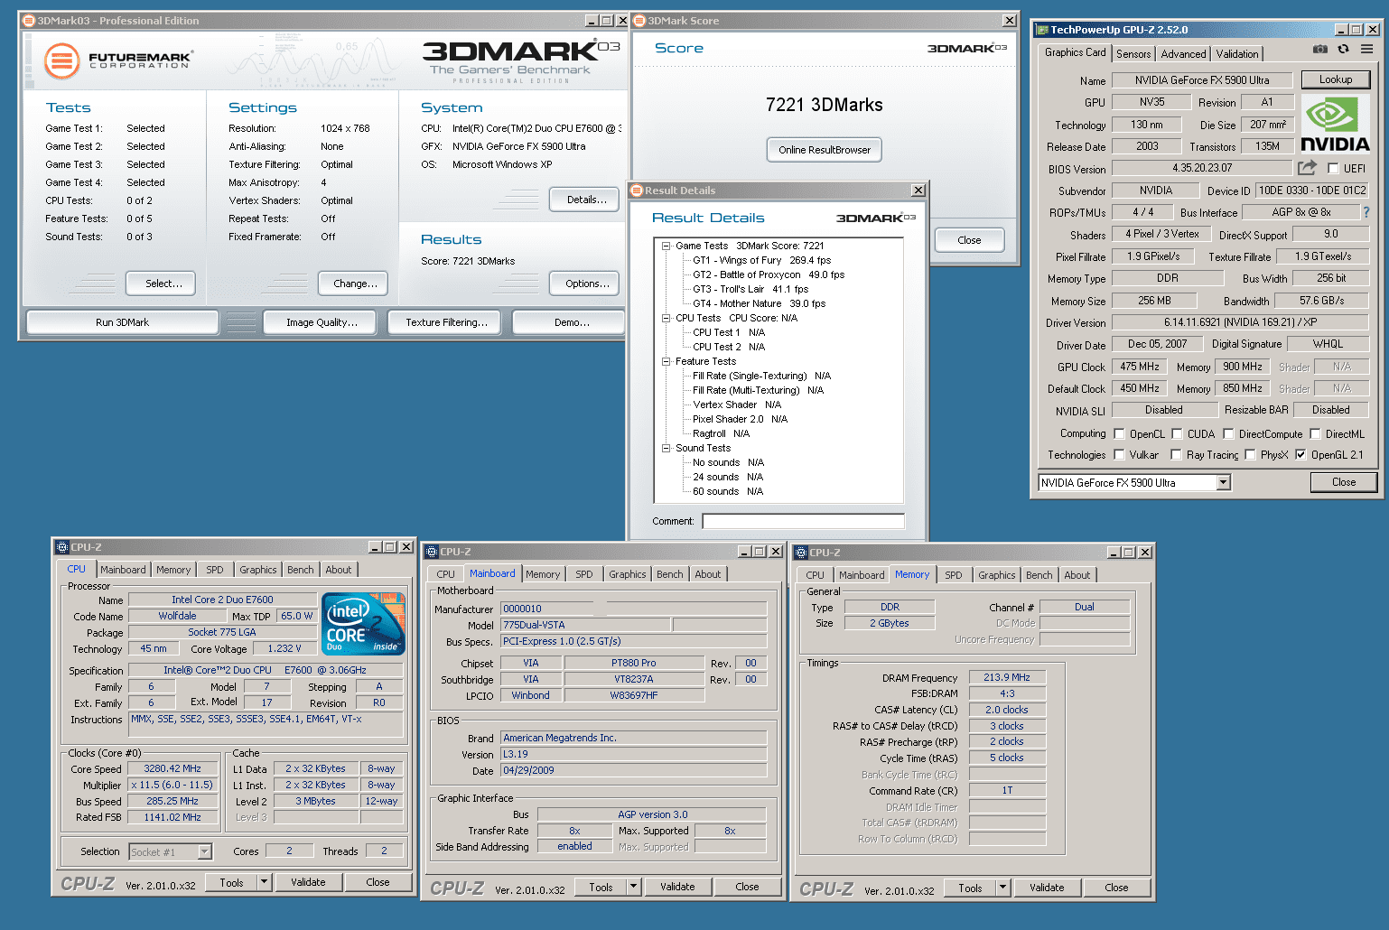
Task: Open Tools dropdown arrow in CPU-Z Mainboard window
Action: click(x=634, y=887)
